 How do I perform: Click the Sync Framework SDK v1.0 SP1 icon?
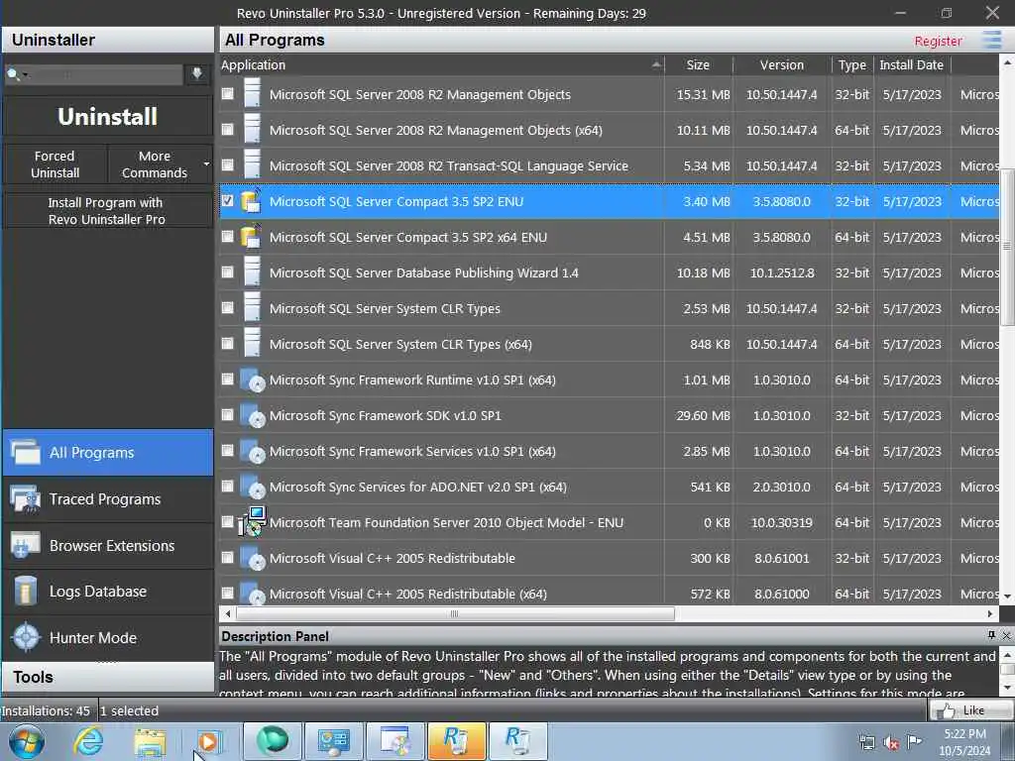(x=252, y=415)
